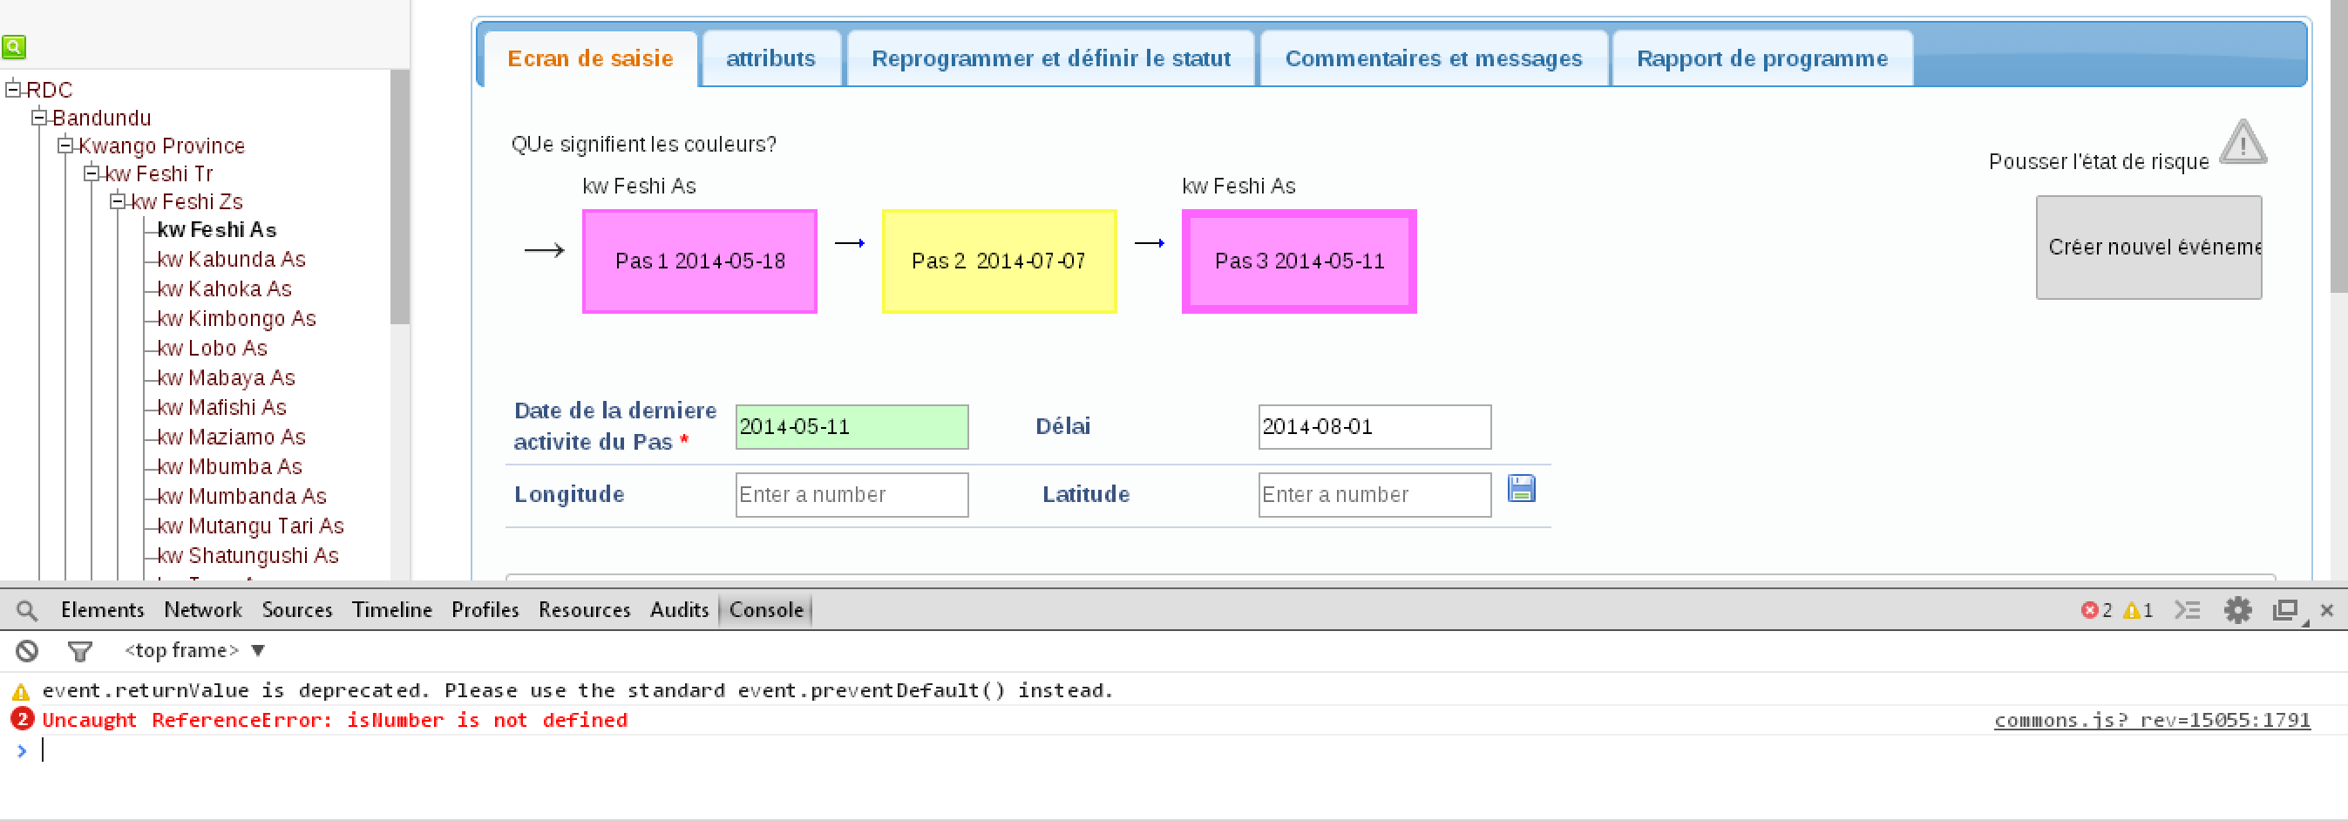
Task: Select kw Kimbongo As in the tree
Action: click(x=237, y=319)
